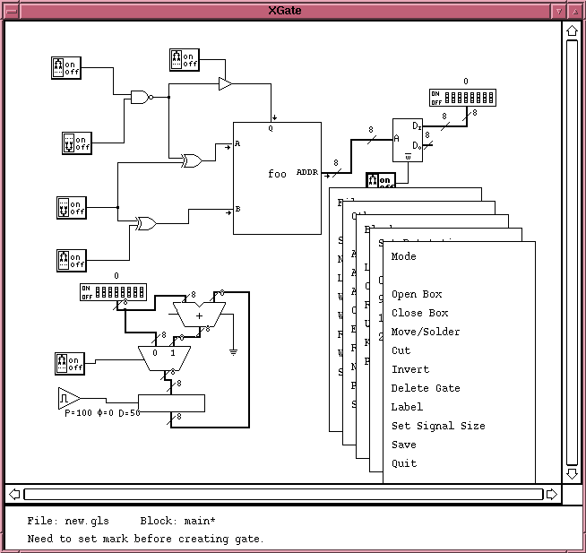
Task: Select the upper XOR gate
Action: [191, 161]
